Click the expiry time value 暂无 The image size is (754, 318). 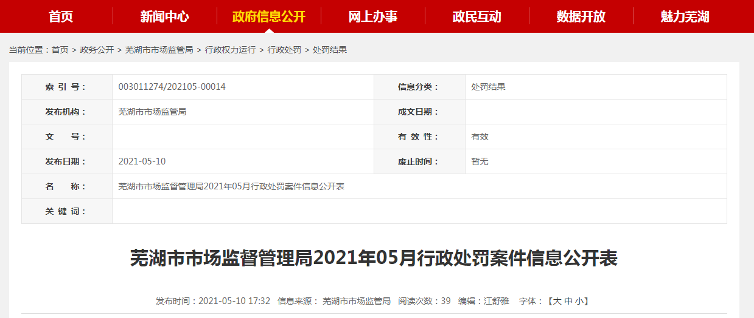click(x=480, y=161)
